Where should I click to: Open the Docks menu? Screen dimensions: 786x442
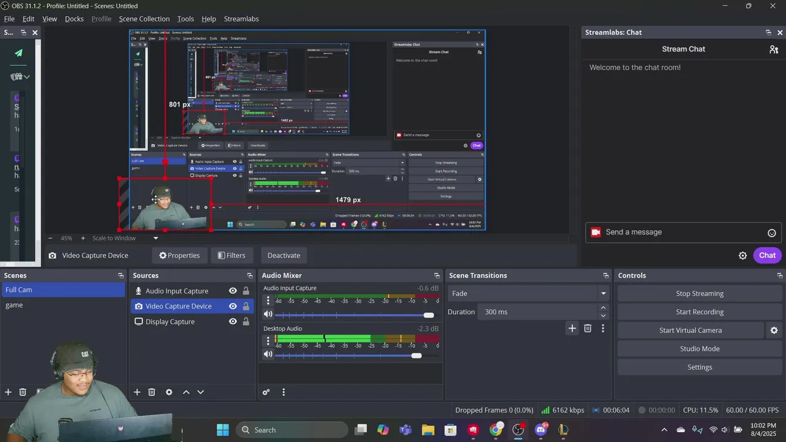[74, 19]
